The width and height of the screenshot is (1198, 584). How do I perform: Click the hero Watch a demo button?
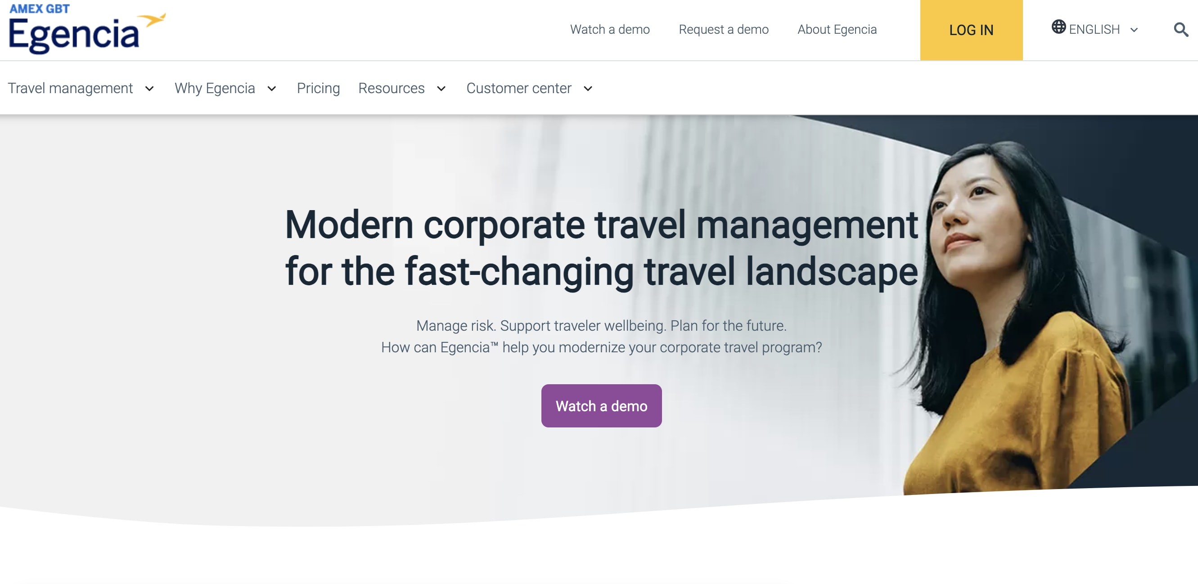pyautogui.click(x=601, y=405)
